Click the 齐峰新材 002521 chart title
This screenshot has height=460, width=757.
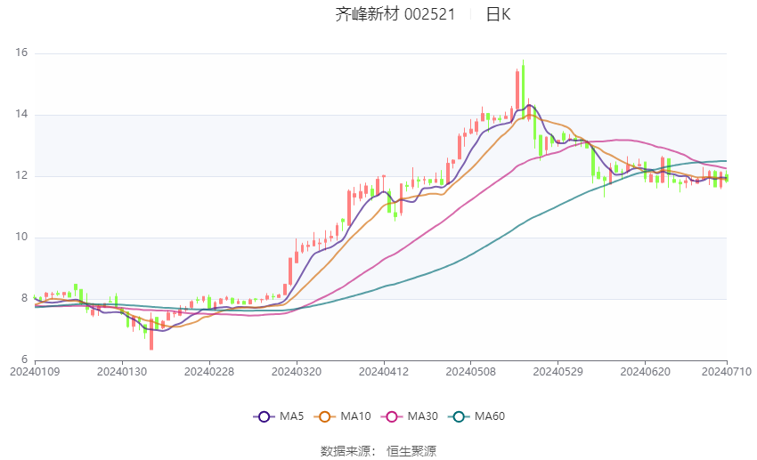(x=395, y=14)
